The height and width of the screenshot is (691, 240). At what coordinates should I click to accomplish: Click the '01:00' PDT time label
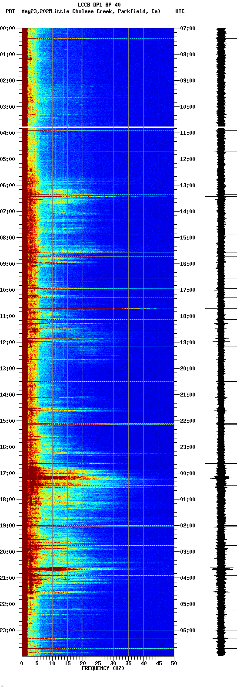coord(7,55)
